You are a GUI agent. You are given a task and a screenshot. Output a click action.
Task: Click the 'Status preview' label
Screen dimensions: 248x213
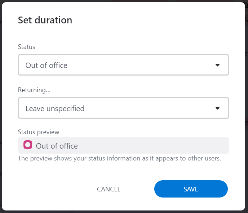(39, 132)
